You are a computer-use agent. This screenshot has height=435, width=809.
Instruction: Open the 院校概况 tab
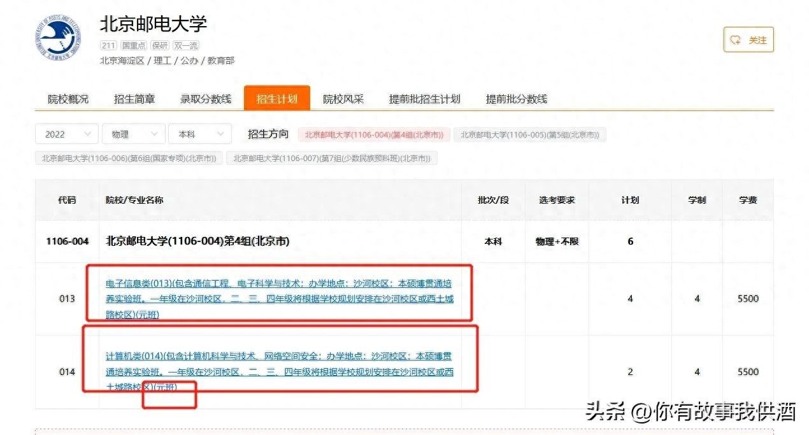68,99
